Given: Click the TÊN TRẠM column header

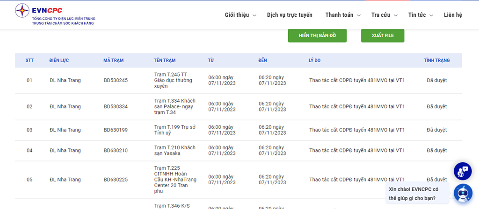Looking at the screenshot, I should tap(165, 61).
